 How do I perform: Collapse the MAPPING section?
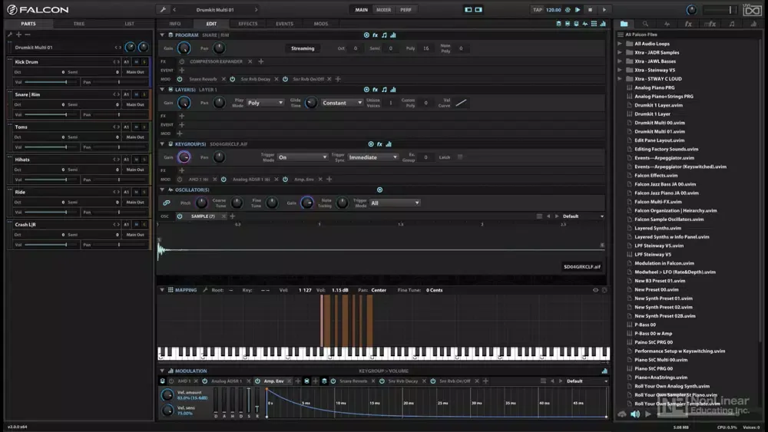[162, 289]
